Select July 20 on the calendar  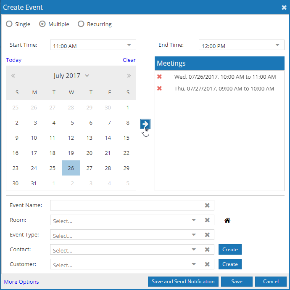coord(90,153)
